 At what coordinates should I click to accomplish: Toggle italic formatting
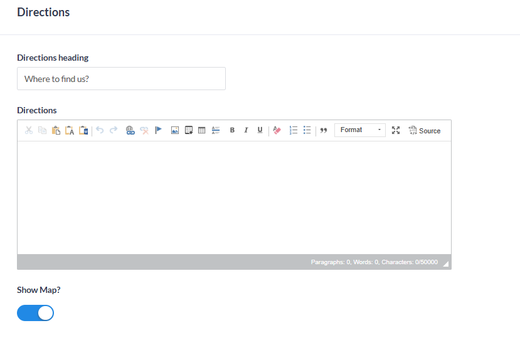coord(246,130)
